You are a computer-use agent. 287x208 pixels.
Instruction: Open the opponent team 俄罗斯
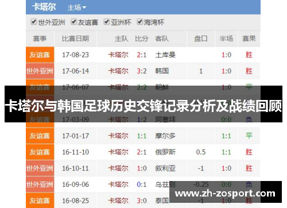165,152
